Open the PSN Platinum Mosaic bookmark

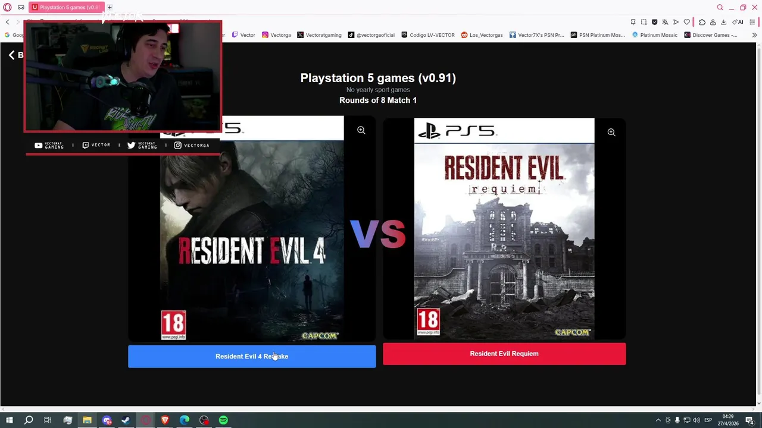(598, 35)
